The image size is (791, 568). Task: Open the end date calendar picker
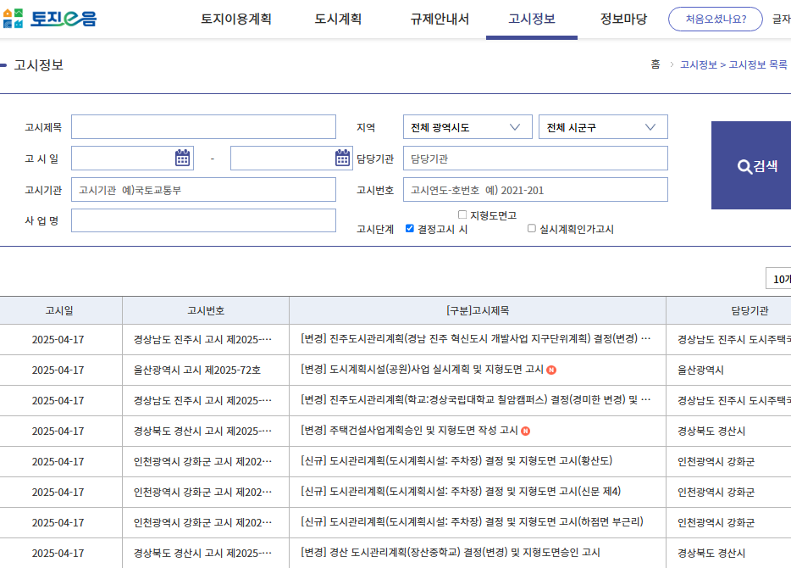pos(342,157)
